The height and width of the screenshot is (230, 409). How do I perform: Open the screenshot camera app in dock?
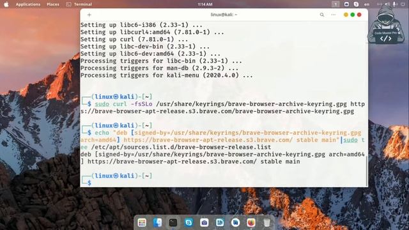[x=204, y=222]
